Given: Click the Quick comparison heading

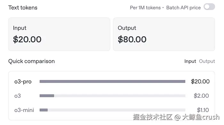Looking at the screenshot, I should [31, 61].
